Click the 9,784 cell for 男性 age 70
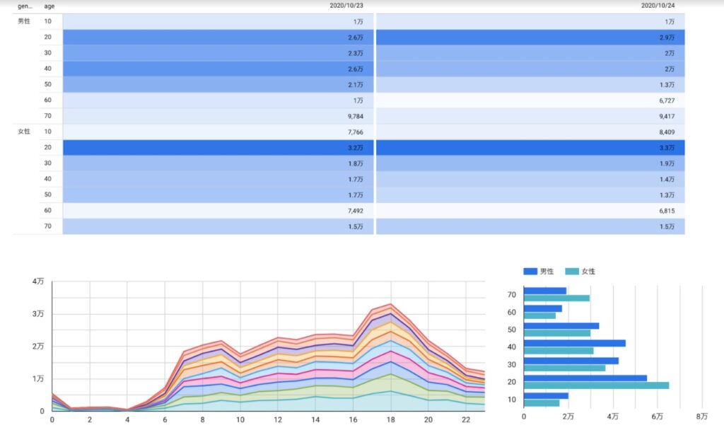Image resolution: width=724 pixels, height=430 pixels. (x=354, y=116)
